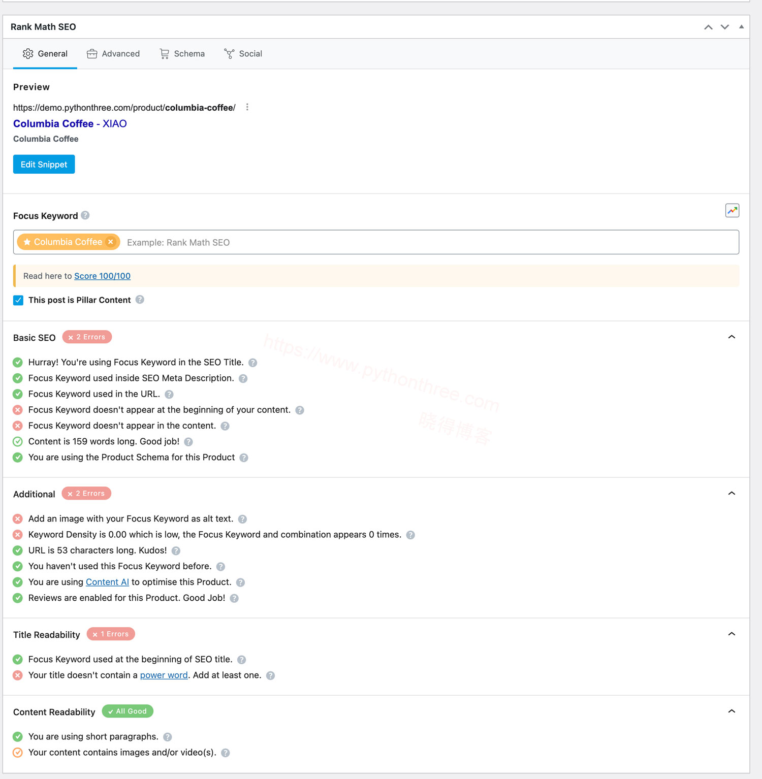The height and width of the screenshot is (779, 762).
Task: Open help for Focus Keyword not used before
Action: [x=220, y=566]
